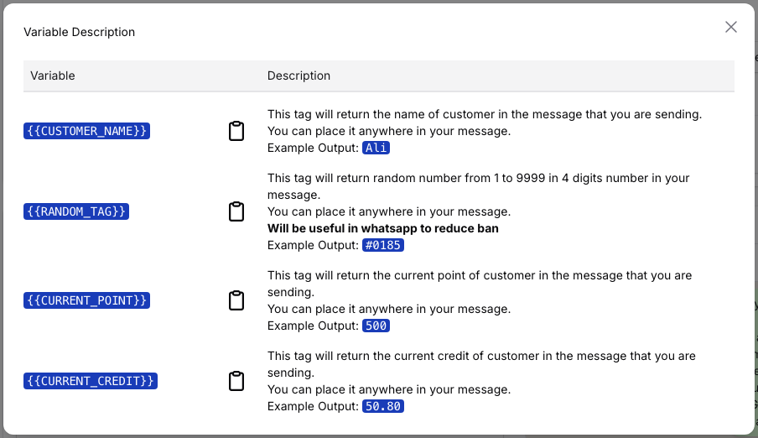Screen dimensions: 758x438
Task: Click the {{CURRENT_POINT}} tag
Action: point(86,300)
